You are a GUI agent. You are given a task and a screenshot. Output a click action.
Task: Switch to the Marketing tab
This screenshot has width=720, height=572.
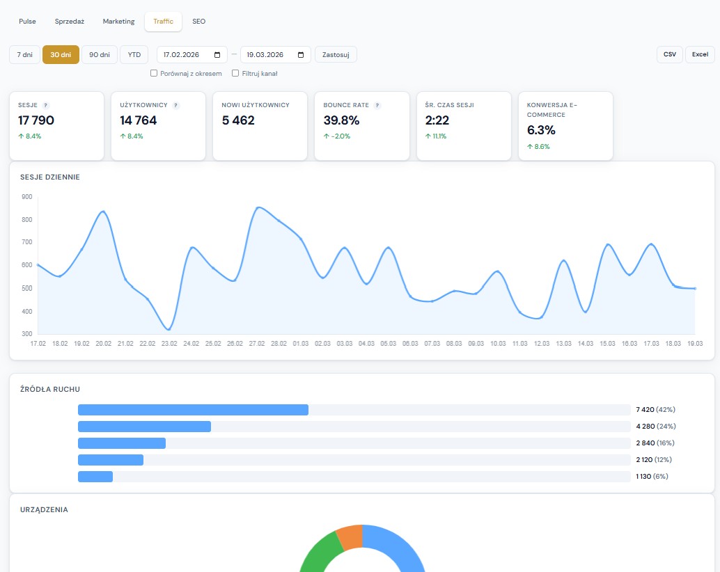(x=118, y=22)
